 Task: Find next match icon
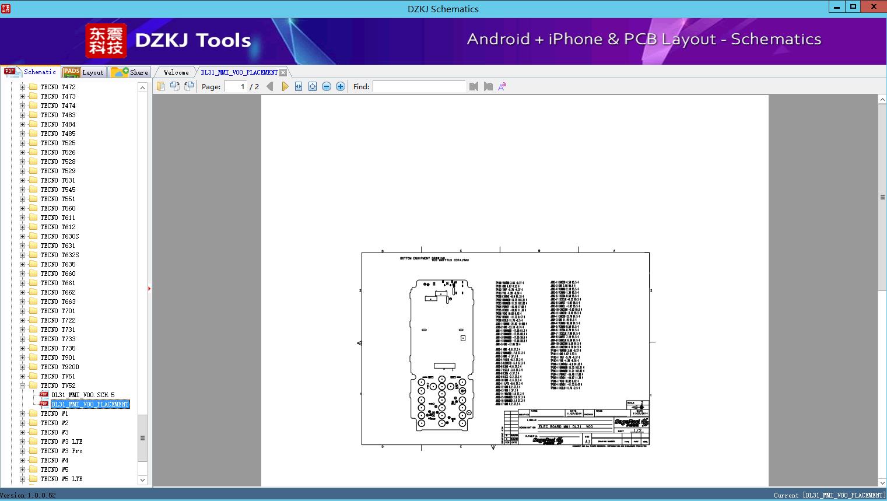(x=488, y=86)
